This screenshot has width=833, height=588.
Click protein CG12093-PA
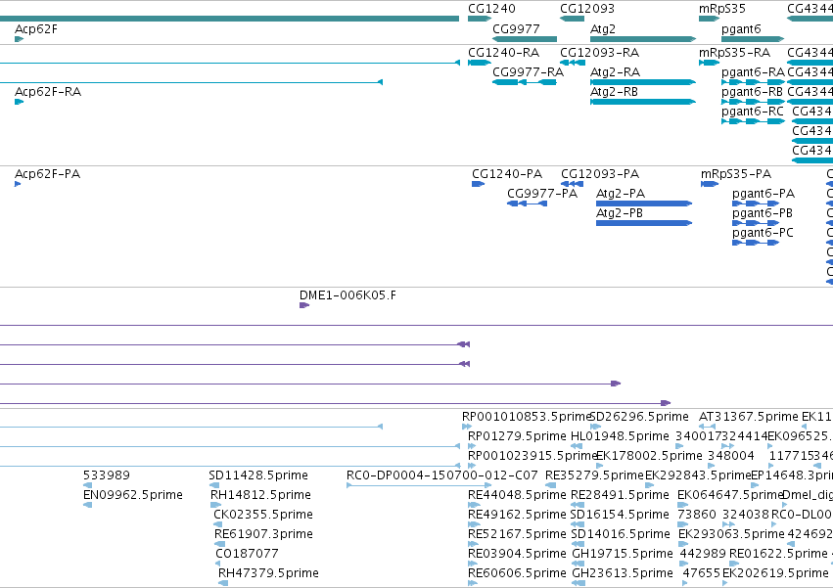click(x=600, y=174)
